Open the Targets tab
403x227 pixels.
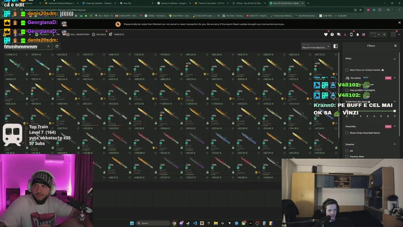click(116, 34)
